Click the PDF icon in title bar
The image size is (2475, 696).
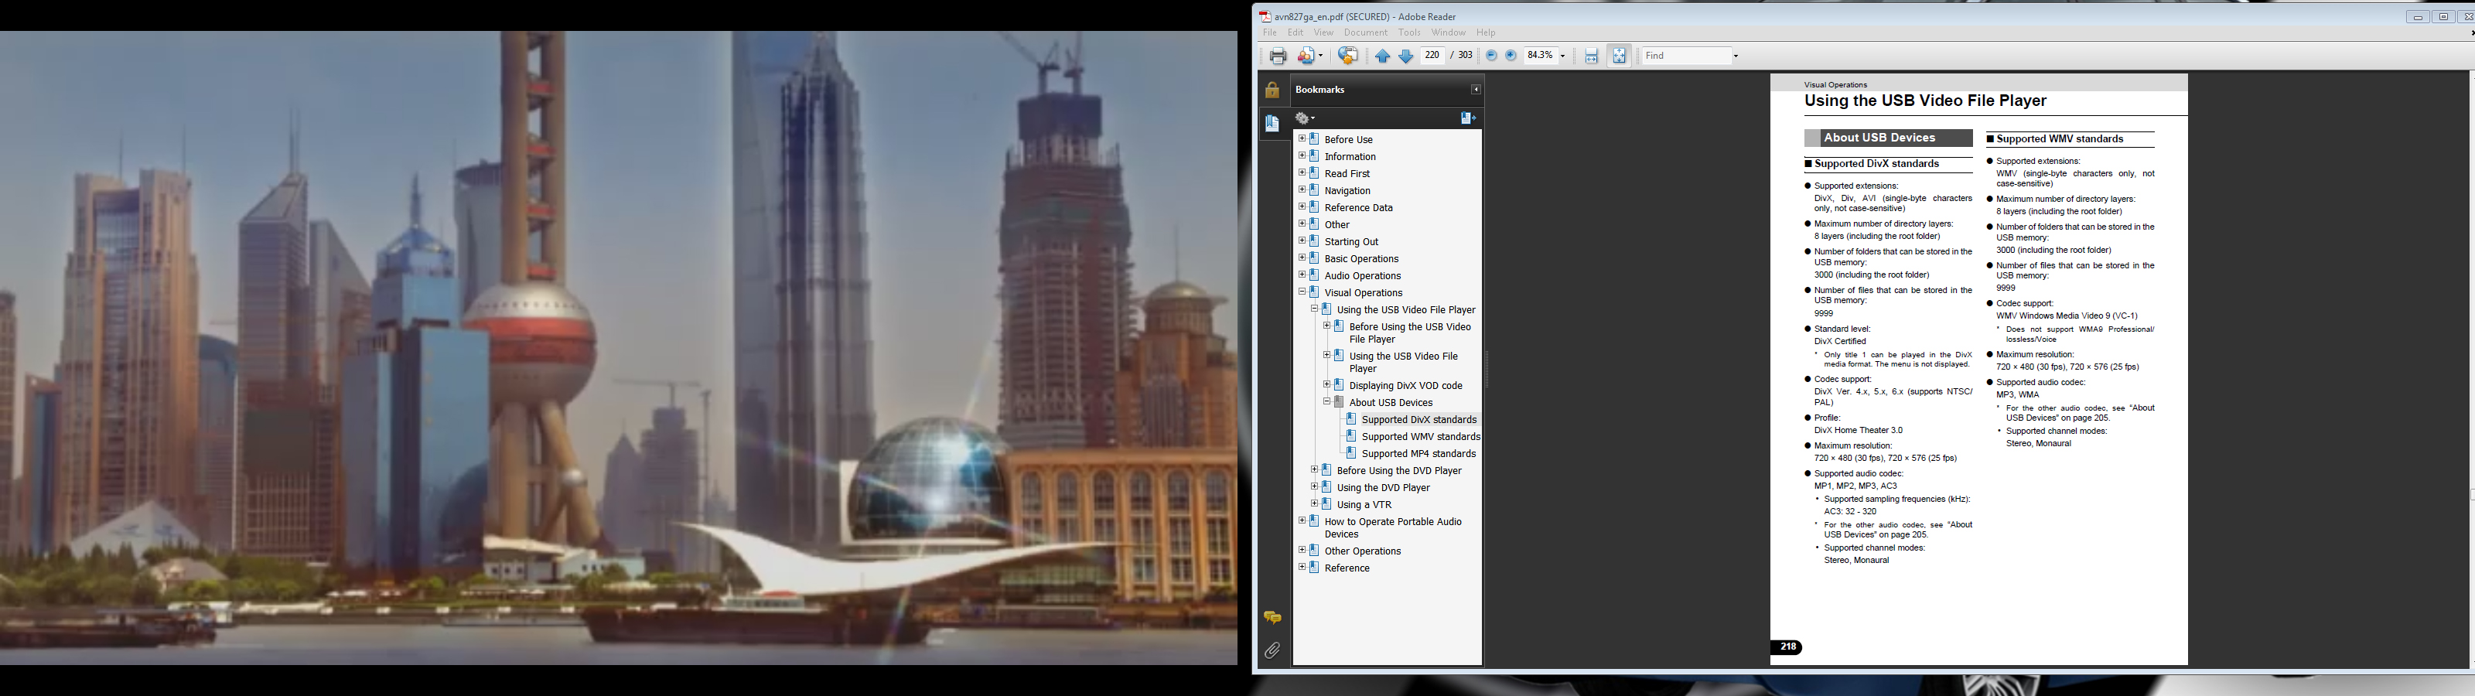pos(1265,16)
